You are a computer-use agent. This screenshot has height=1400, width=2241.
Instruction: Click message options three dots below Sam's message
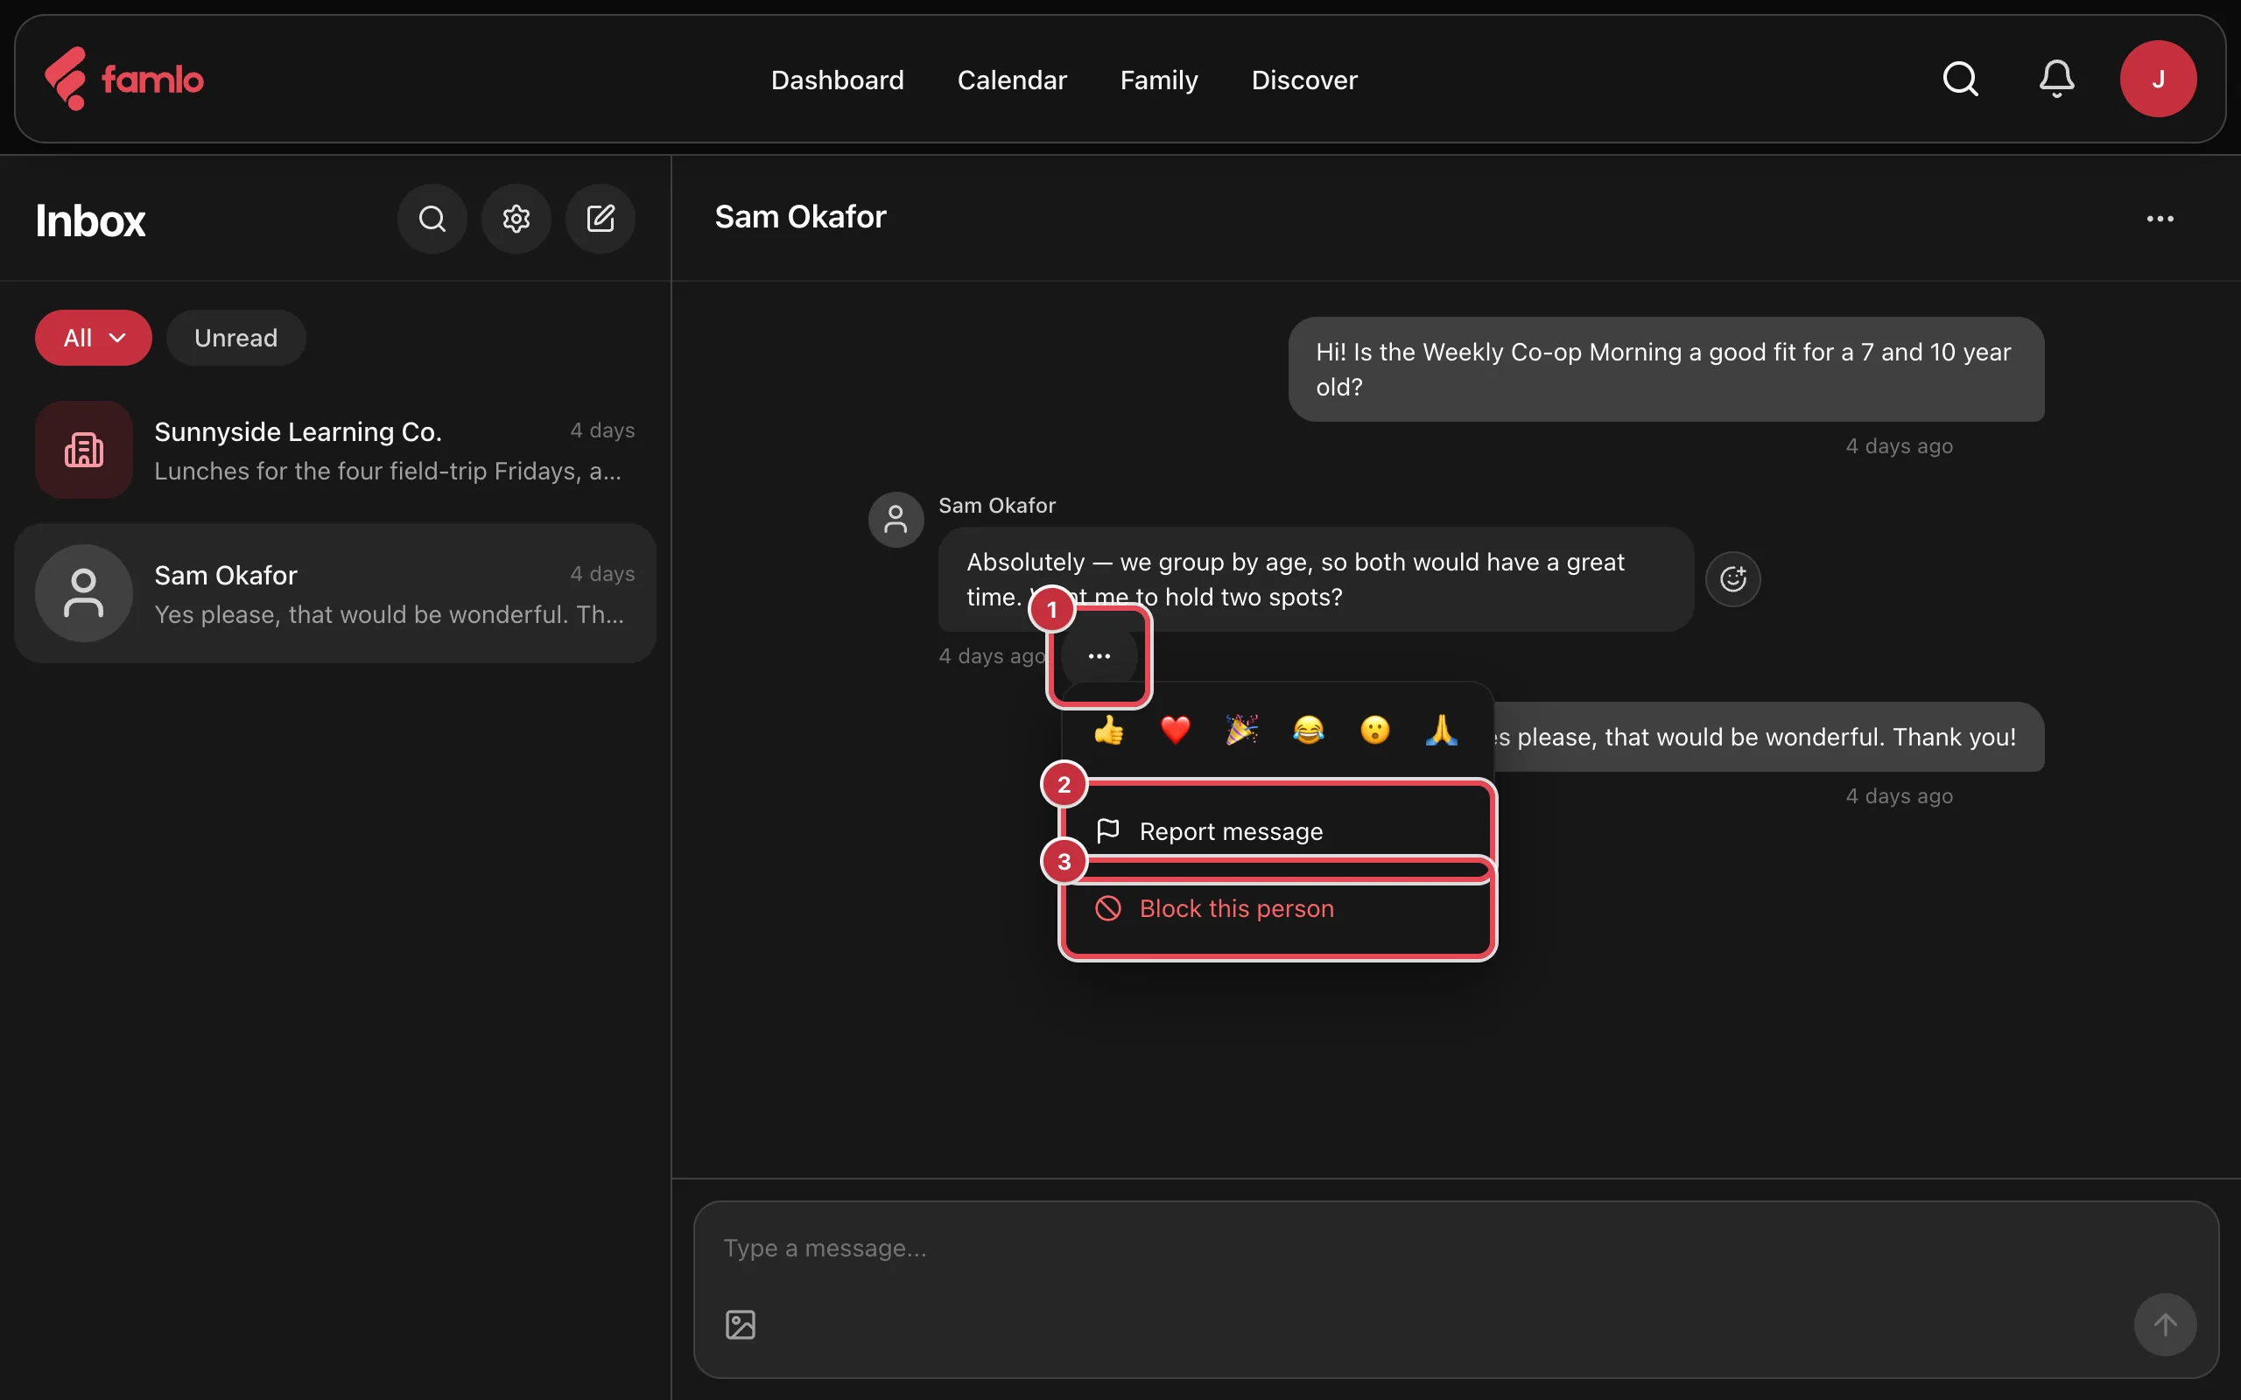tap(1099, 655)
